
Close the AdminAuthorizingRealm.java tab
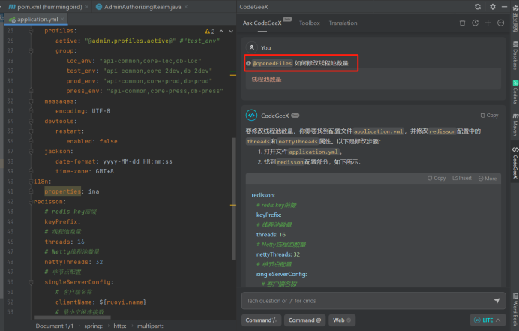[186, 7]
